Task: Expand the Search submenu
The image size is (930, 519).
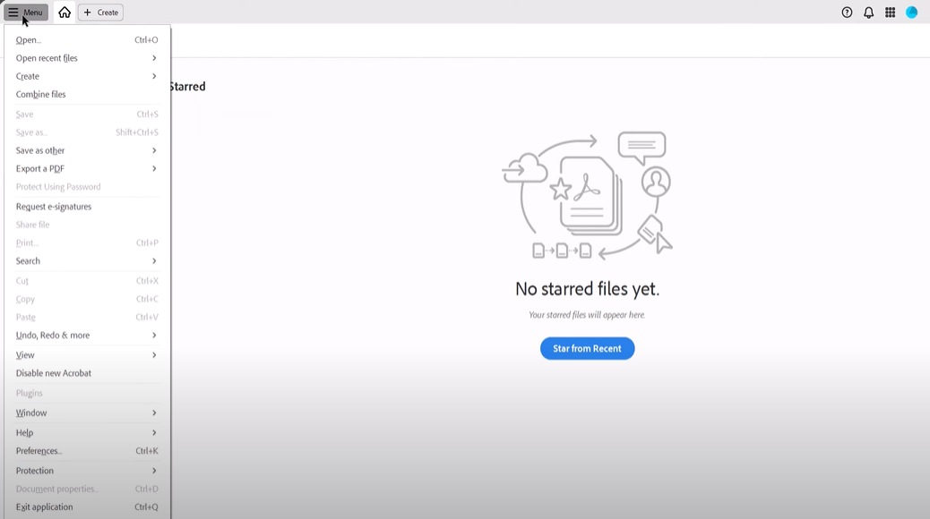Action: 87,261
